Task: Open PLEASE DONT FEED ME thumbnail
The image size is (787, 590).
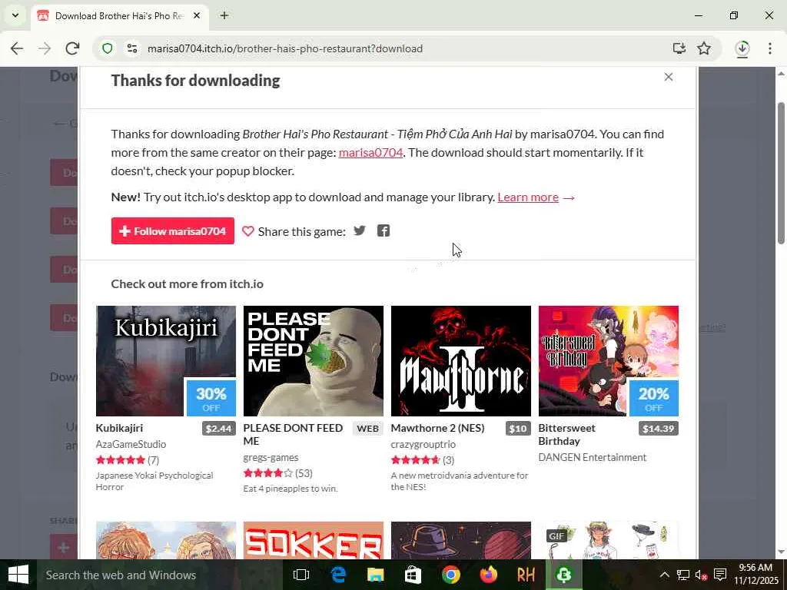Action: pyautogui.click(x=314, y=361)
